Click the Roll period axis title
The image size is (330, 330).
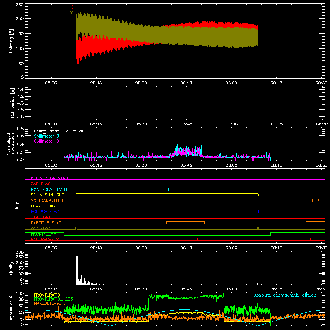[x=12, y=103]
